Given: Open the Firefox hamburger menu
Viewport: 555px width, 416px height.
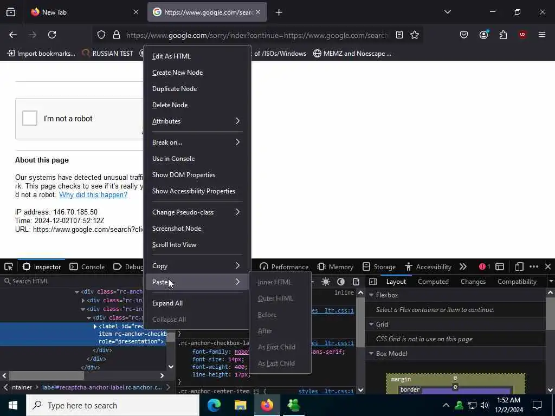Looking at the screenshot, I should (541, 35).
